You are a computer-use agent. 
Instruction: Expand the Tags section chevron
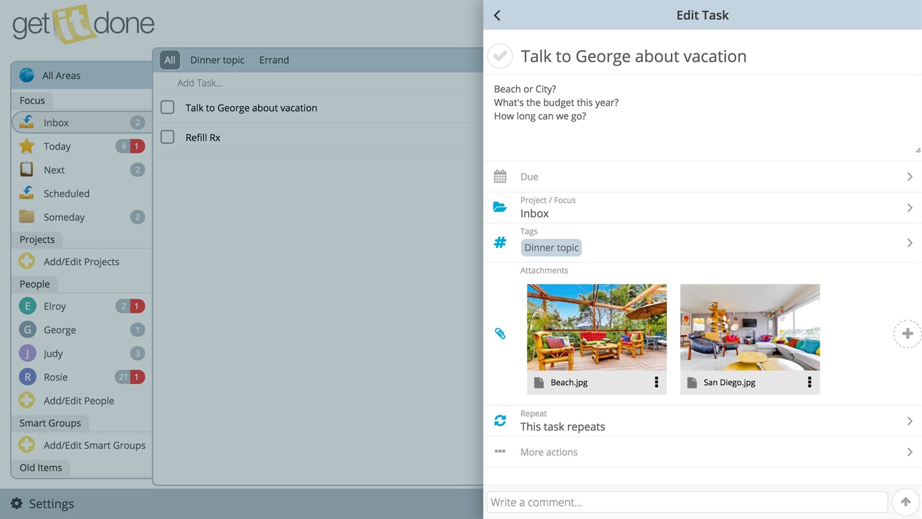[x=909, y=242]
